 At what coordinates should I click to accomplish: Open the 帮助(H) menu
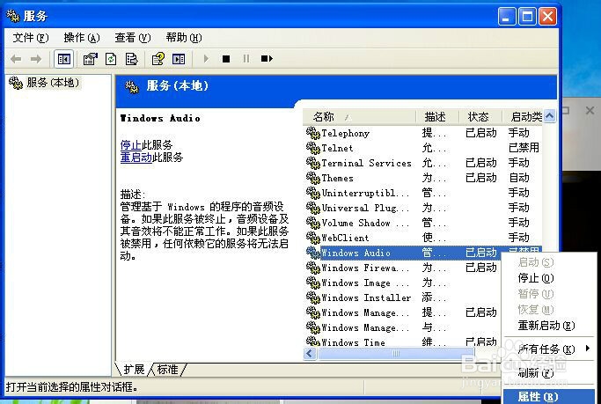point(184,38)
